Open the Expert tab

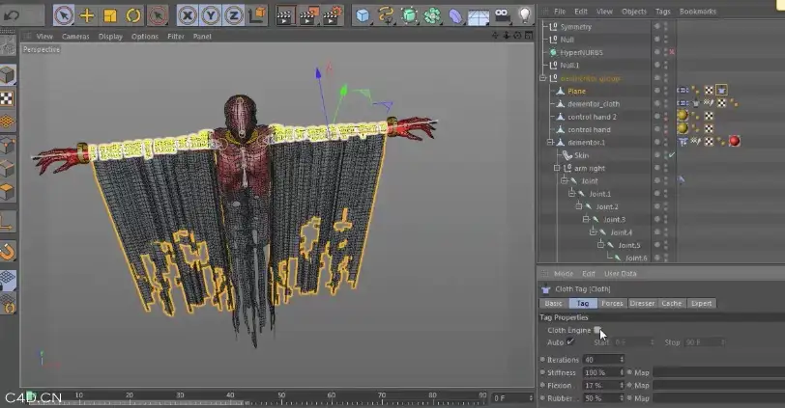(x=701, y=303)
